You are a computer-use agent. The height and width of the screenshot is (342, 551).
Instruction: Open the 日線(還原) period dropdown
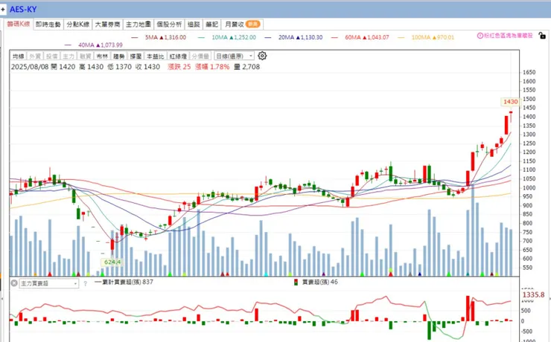point(234,56)
